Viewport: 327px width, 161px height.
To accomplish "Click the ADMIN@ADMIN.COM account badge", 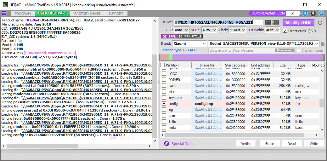I will (268, 13).
